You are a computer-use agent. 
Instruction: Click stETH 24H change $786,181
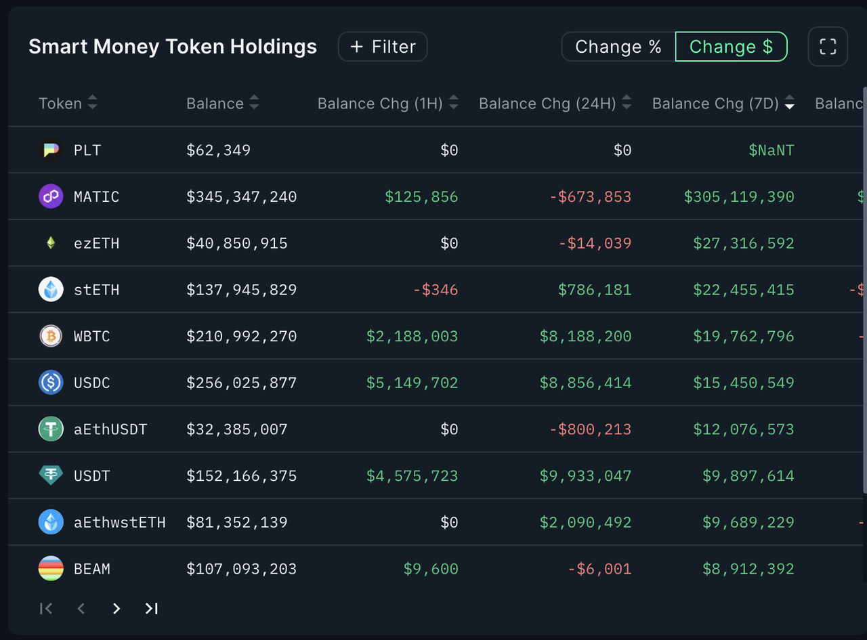pos(595,291)
